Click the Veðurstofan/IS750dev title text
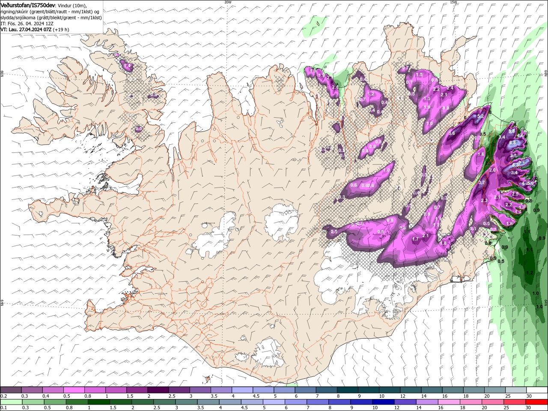 (28, 5)
